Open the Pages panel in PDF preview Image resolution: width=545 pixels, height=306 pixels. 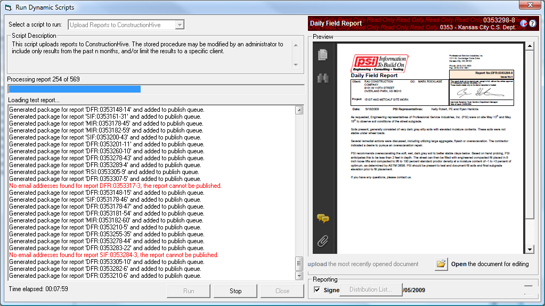tap(322, 54)
